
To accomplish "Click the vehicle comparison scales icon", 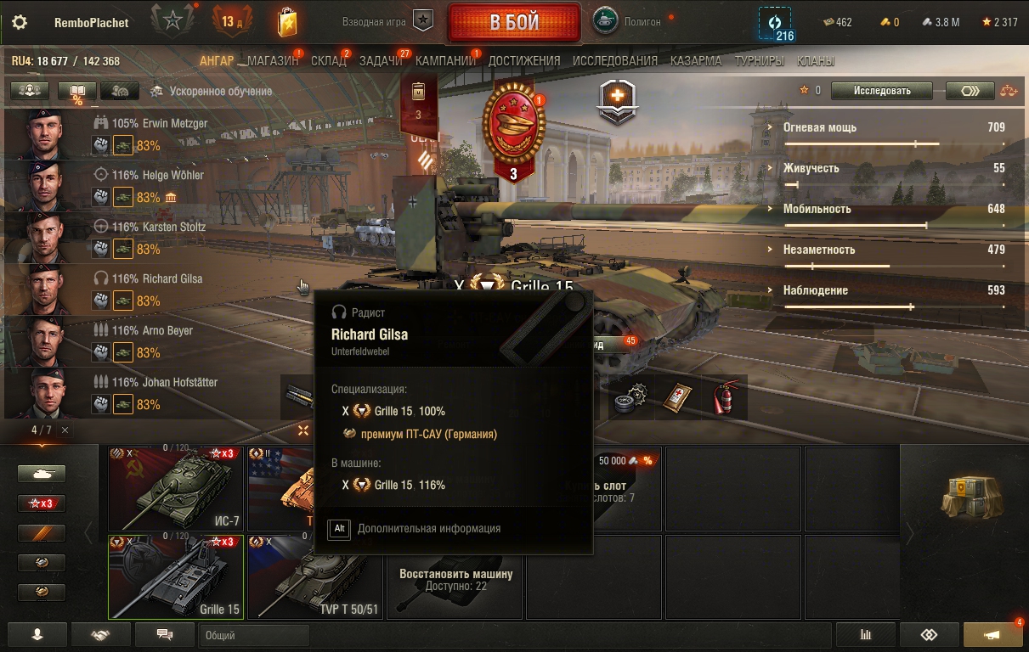I will point(1009,91).
